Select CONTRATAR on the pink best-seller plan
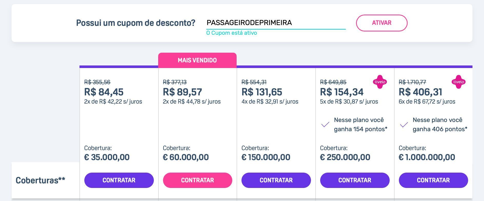484x201 pixels. click(198, 180)
